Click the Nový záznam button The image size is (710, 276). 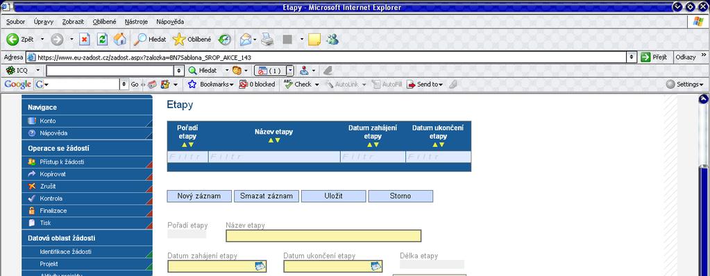pos(199,196)
